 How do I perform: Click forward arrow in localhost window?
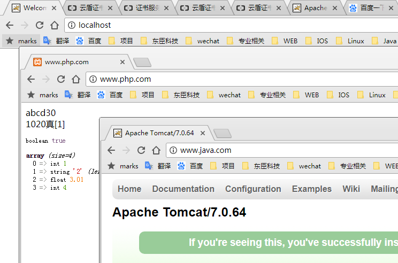25,25
